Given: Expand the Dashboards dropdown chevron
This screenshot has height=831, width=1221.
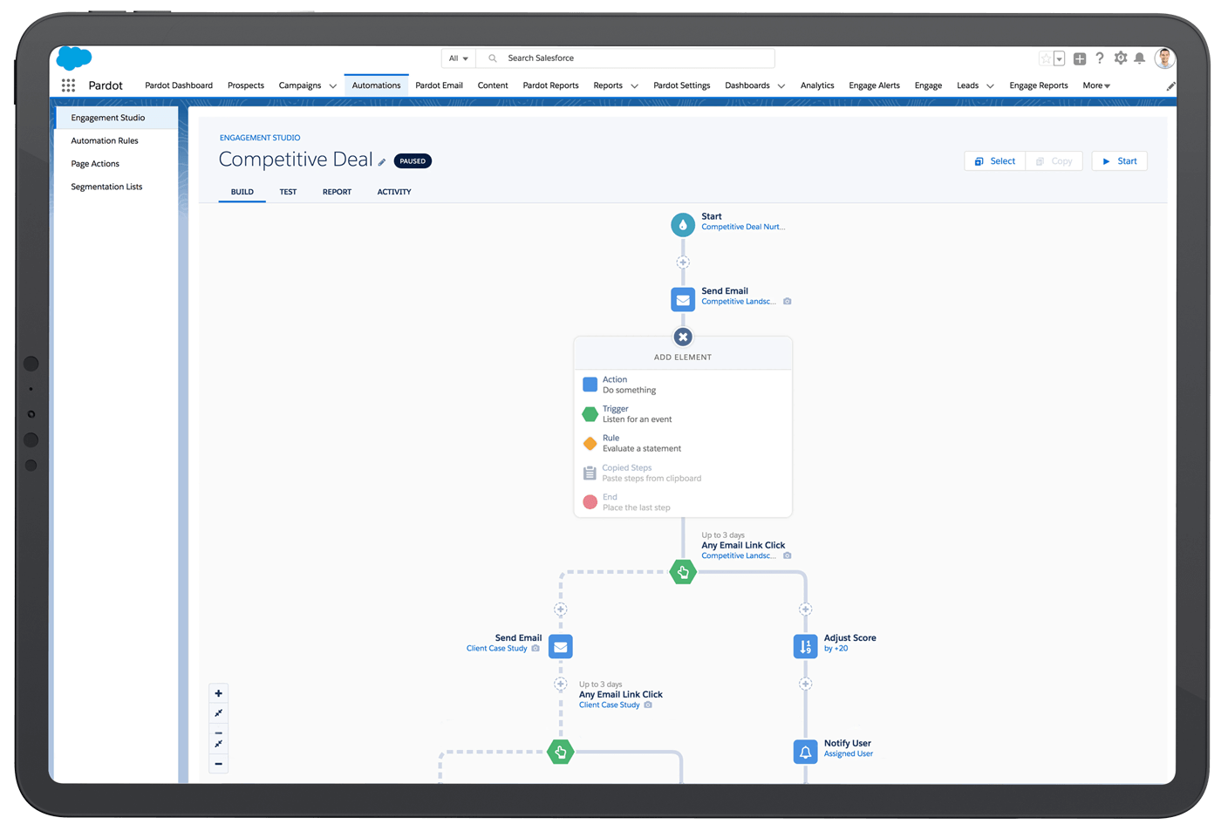Looking at the screenshot, I should [781, 86].
